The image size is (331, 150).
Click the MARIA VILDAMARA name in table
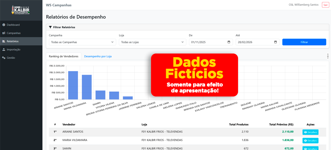(75, 140)
